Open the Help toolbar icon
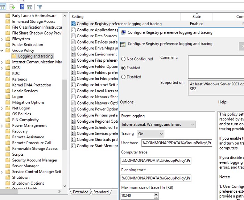 point(22,7)
